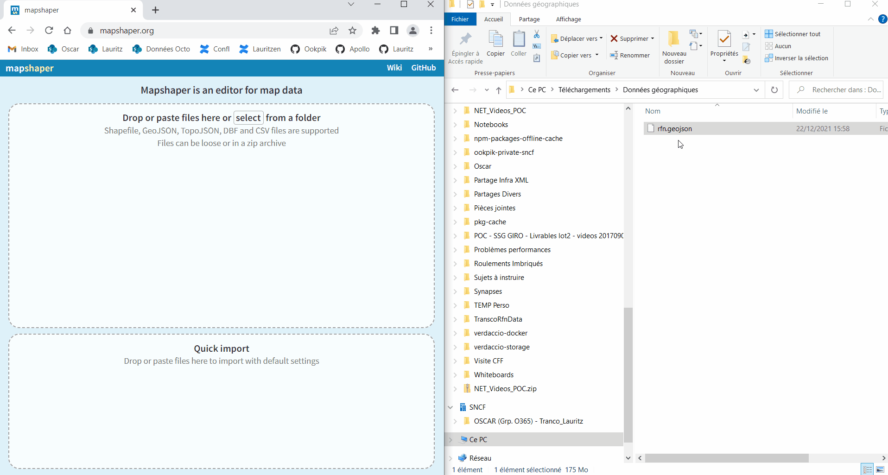
Task: Click the Copier icon in Presse-papiers group
Action: [495, 39]
